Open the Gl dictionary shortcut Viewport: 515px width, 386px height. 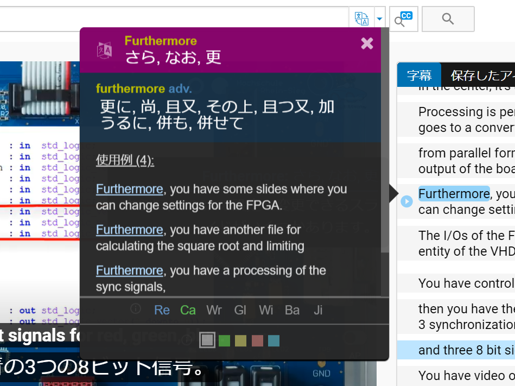pos(240,310)
